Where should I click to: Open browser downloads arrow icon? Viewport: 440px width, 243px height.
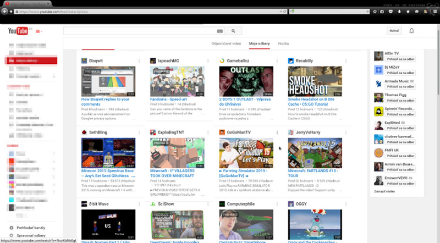pyautogui.click(x=399, y=12)
